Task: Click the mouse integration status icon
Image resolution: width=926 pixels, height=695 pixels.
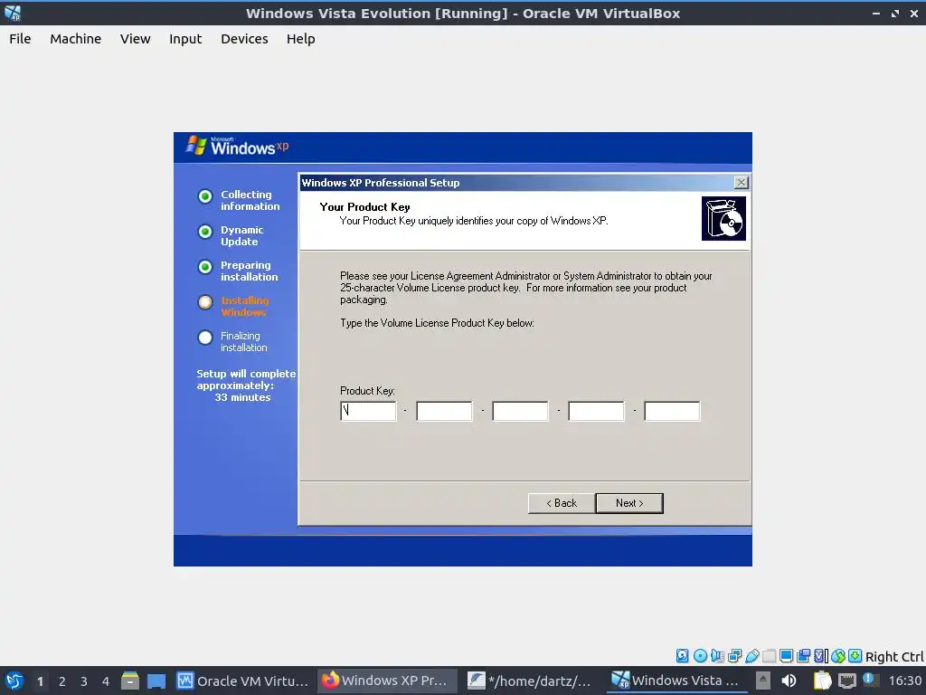Action: coord(838,655)
